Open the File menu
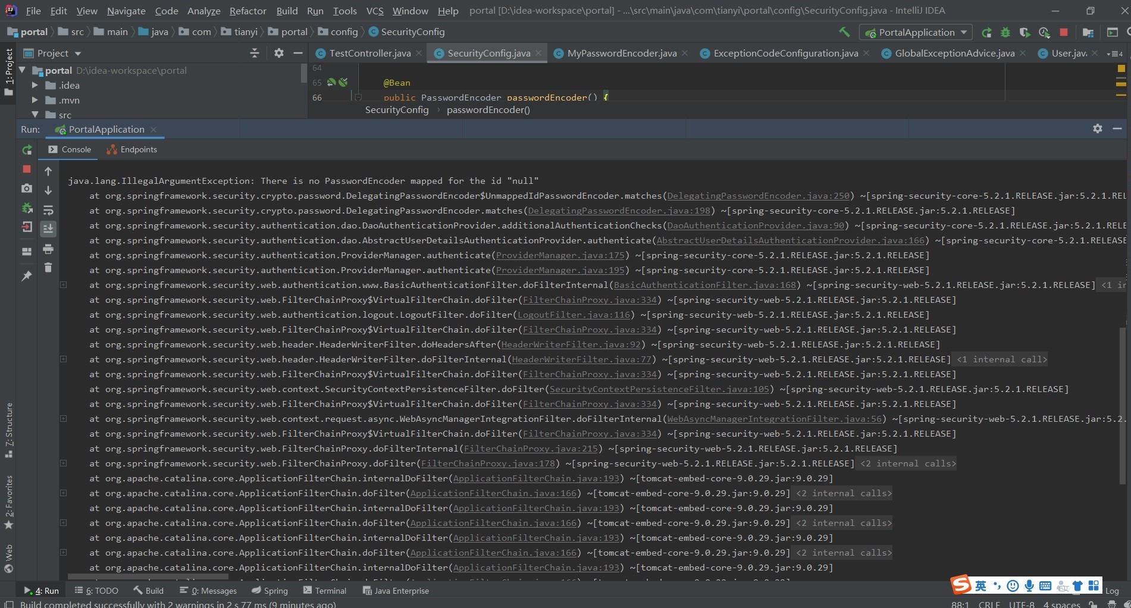Screen dimensions: 1131x608 pyautogui.click(x=34, y=11)
